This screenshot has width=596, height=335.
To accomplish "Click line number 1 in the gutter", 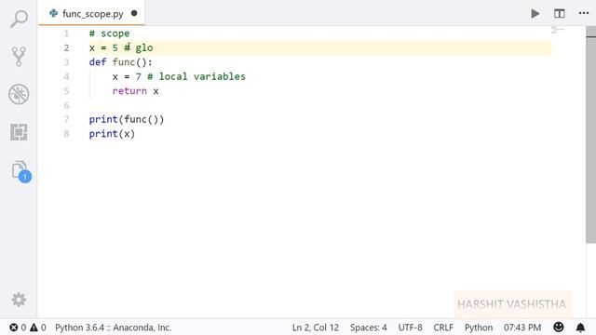I will 66,33.
